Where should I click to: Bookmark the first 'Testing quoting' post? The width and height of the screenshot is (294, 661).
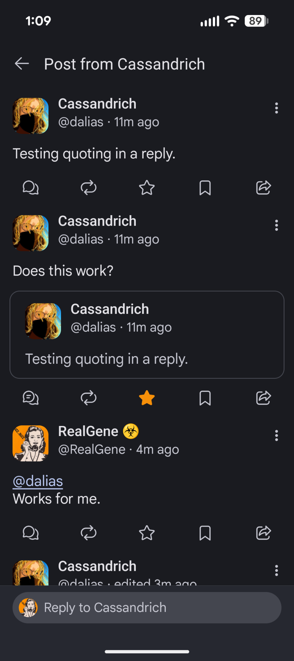point(205,188)
